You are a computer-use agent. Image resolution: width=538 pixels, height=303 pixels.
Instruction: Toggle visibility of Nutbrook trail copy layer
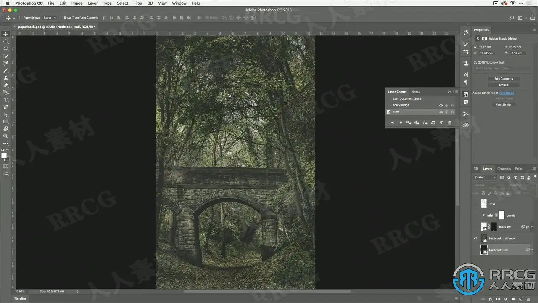(x=476, y=239)
